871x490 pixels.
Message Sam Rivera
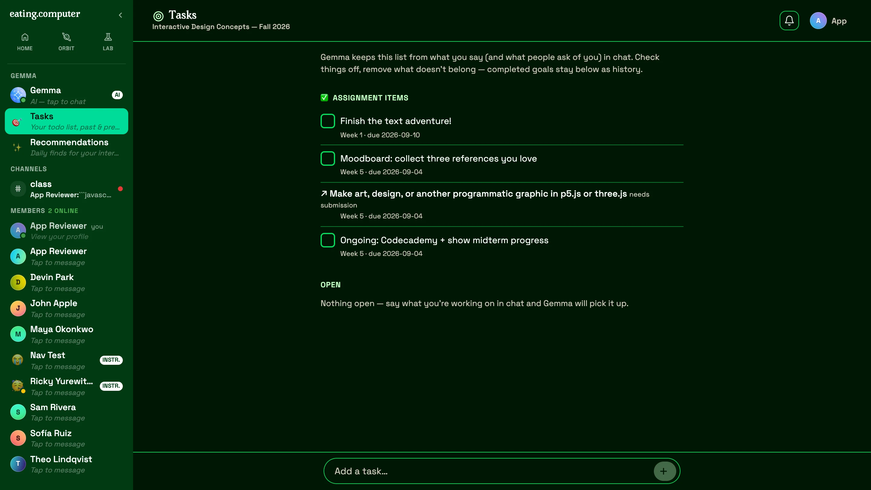coord(66,412)
